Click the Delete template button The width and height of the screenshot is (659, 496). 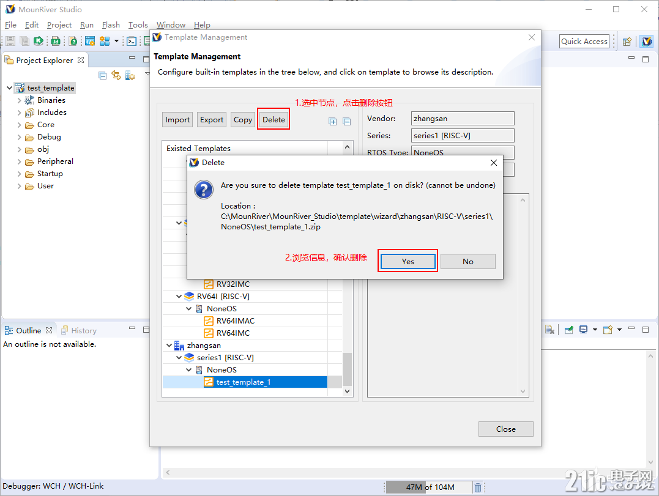click(274, 120)
